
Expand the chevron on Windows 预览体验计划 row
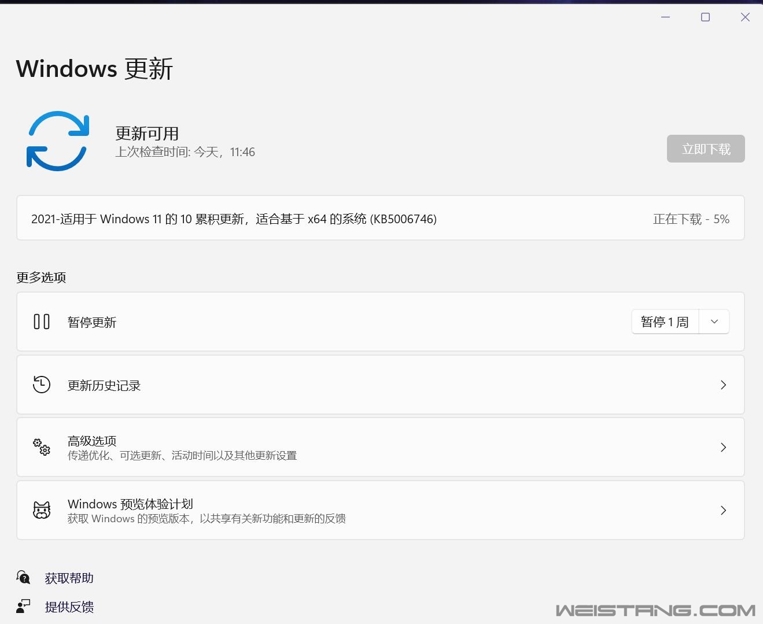[723, 510]
